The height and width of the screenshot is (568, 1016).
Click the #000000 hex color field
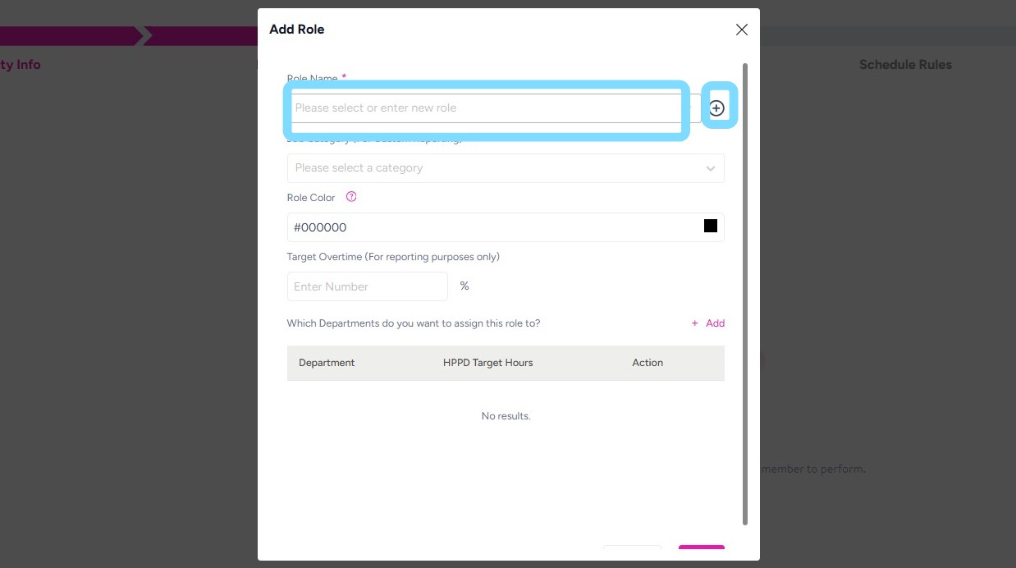coord(492,227)
